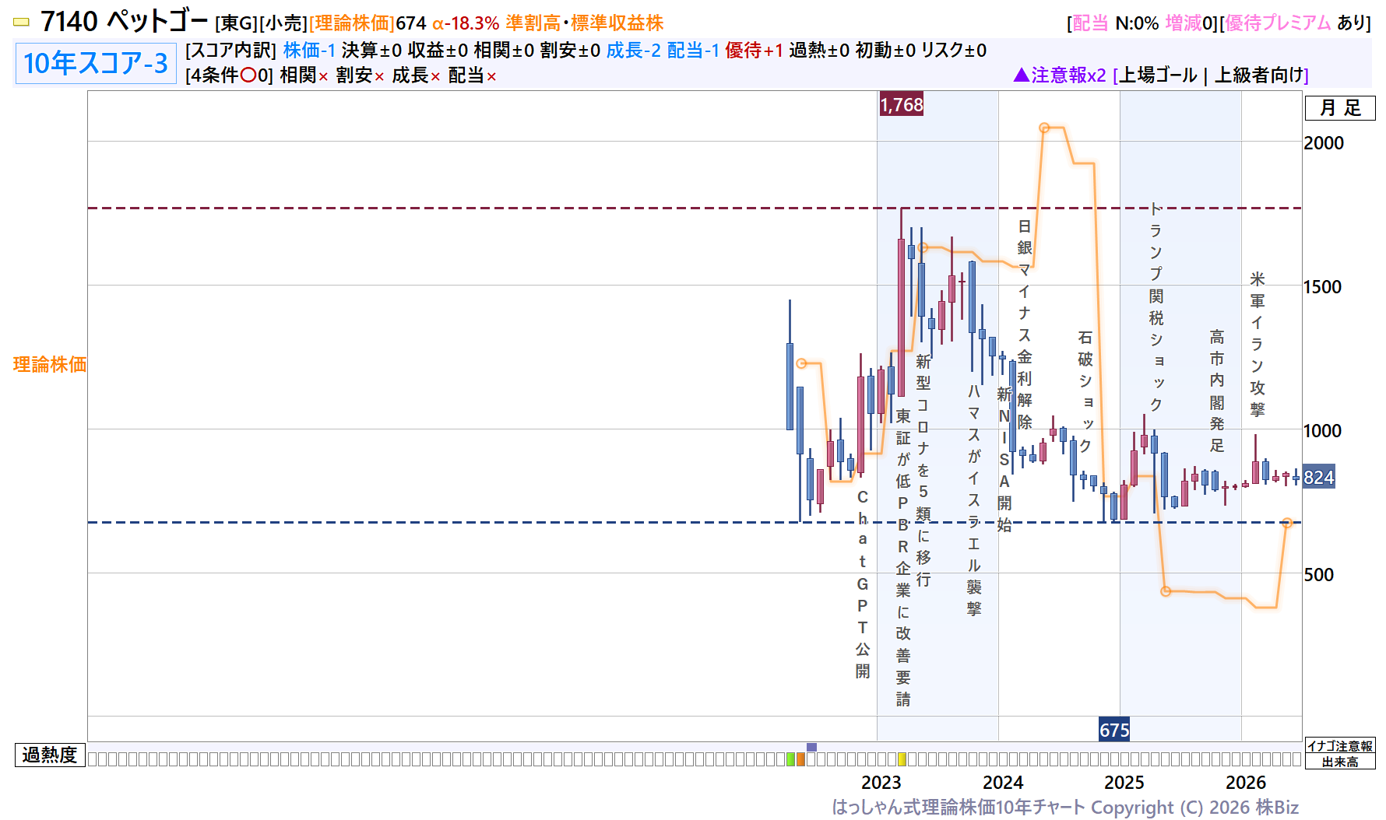This screenshot has width=1386, height=820.
Task: Click the 新型コロナを5類に移行 annotation
Action: pyautogui.click(x=923, y=470)
